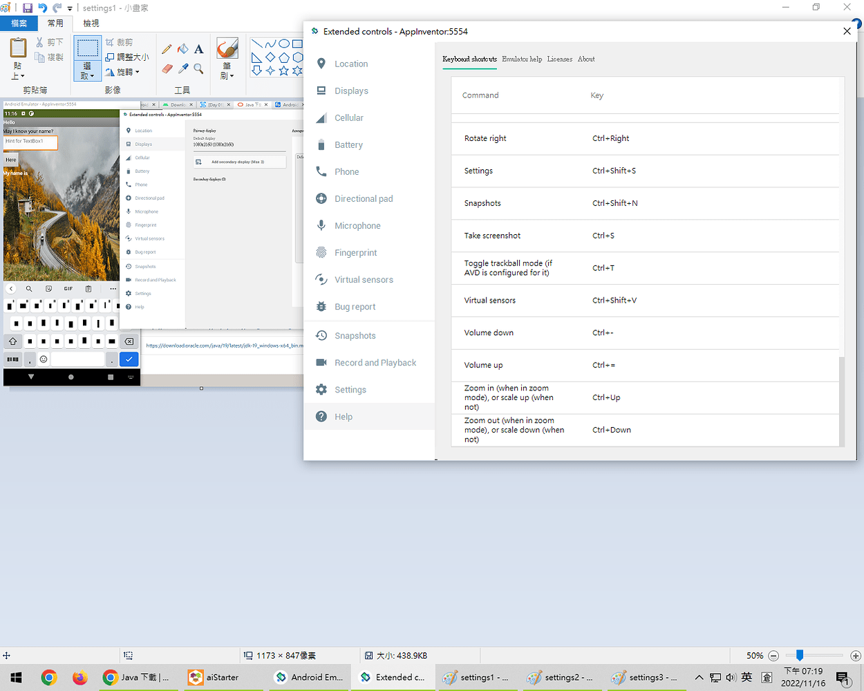Open Record and Playback section
The width and height of the screenshot is (864, 691).
374,362
